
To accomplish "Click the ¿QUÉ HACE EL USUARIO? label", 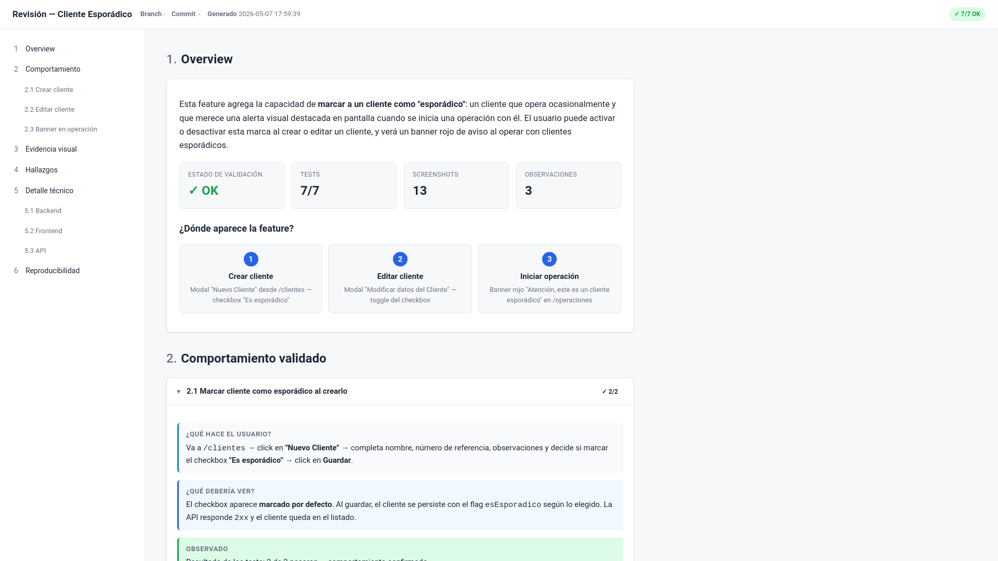I will [229, 434].
